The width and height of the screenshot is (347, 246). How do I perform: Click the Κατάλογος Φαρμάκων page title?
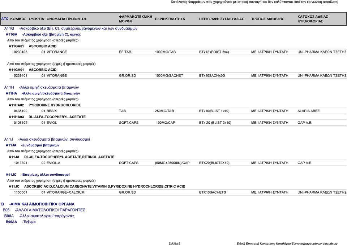pos(254,2)
